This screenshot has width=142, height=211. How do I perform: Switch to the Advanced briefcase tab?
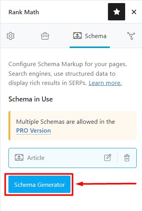(45, 36)
